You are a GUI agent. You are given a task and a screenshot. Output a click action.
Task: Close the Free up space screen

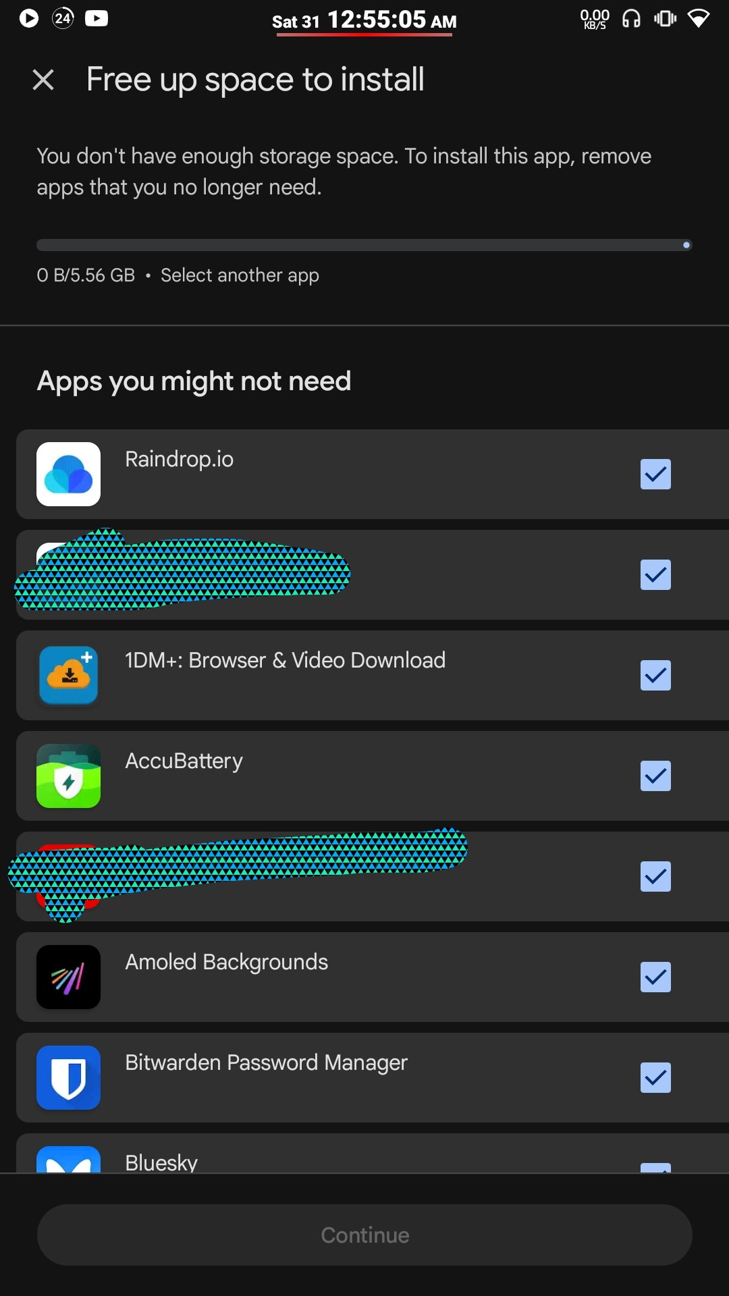click(43, 80)
